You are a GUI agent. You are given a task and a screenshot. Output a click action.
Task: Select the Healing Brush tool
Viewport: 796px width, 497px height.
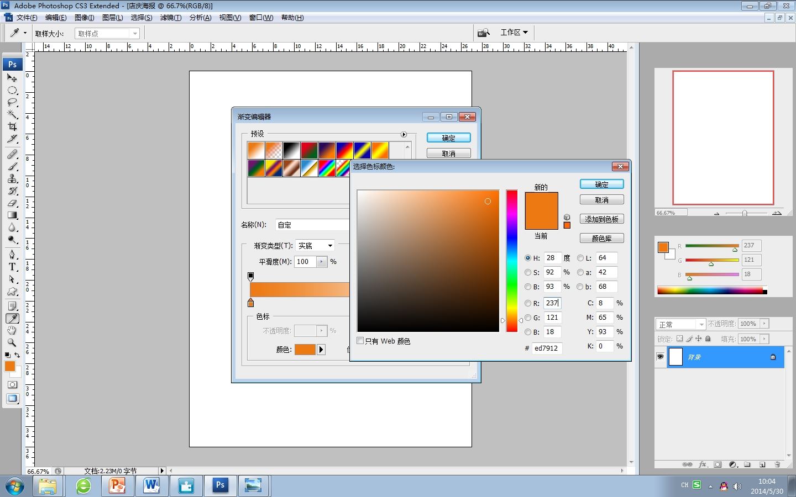[x=12, y=154]
